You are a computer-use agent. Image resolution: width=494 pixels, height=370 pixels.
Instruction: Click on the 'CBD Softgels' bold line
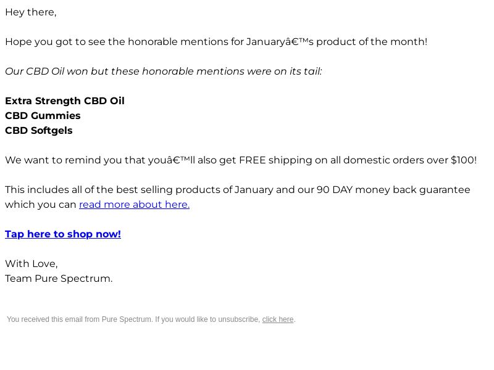(x=39, y=131)
